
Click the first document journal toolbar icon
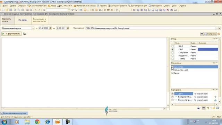(134, 10)
